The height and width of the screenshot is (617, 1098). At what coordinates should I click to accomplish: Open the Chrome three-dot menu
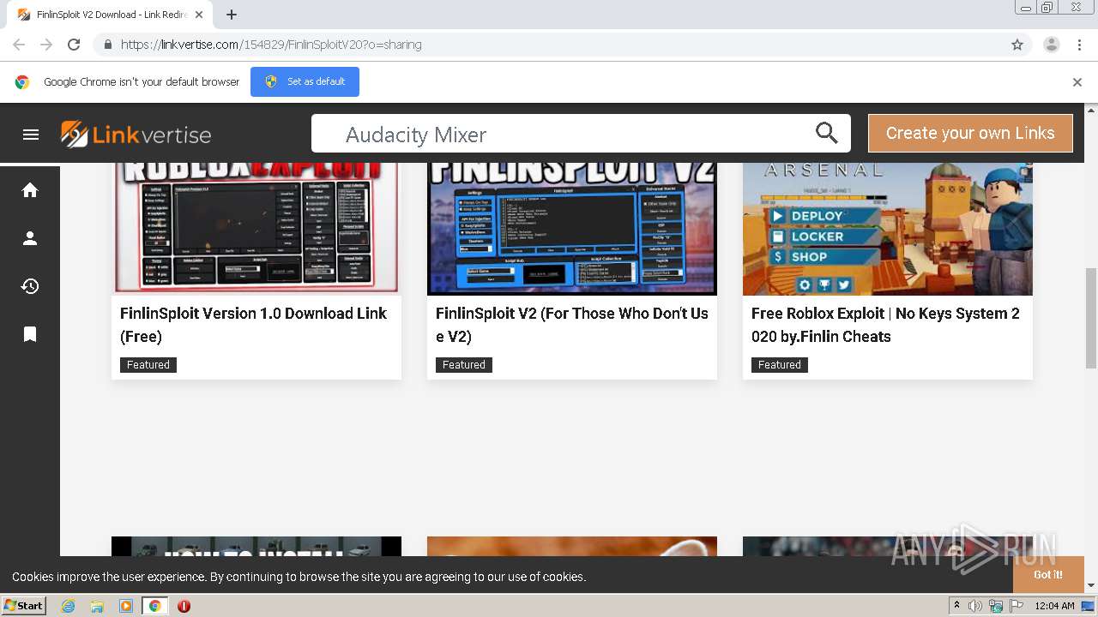click(x=1079, y=45)
